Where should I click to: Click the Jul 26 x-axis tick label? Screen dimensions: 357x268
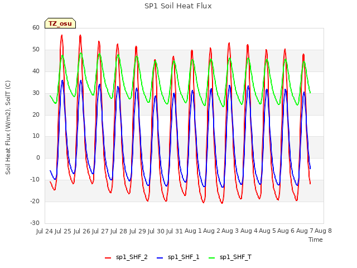(82, 231)
